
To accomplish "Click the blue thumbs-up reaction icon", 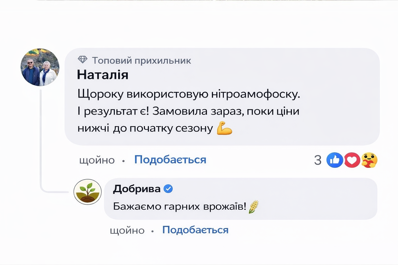I will 335,160.
